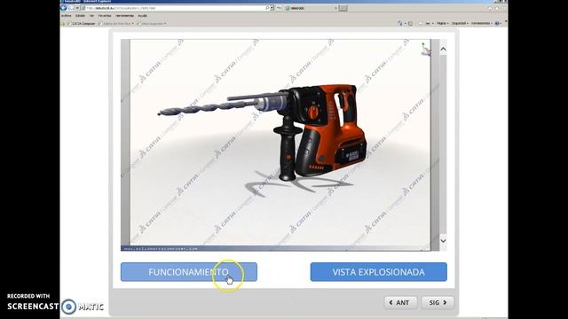Open a new blank tab
Screen dimensions: 568x319
343,8
